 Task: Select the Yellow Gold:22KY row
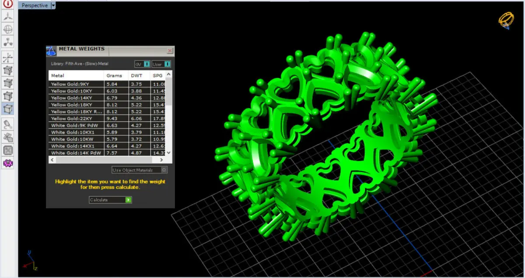click(108, 119)
